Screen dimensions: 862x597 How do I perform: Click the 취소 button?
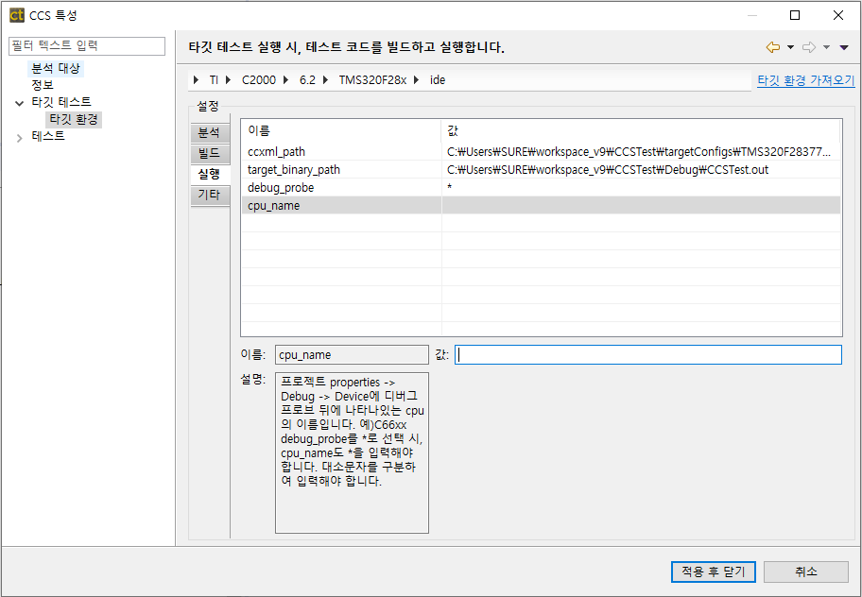coord(806,571)
